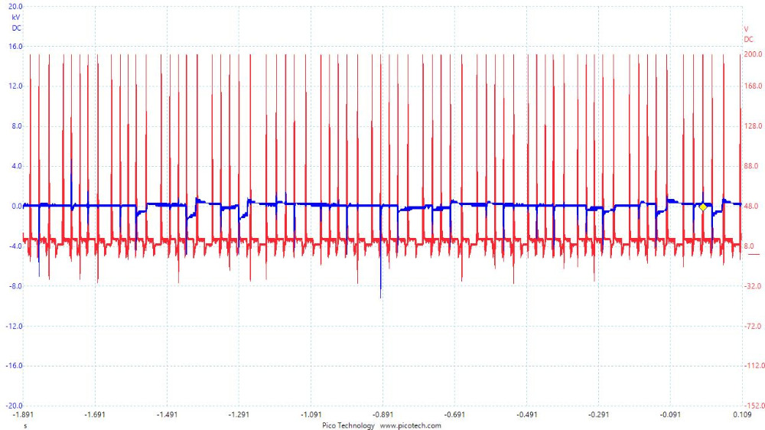Screen dimensions: 765x430
Task: Click the www.picotech.com link text
Action: tap(411, 425)
